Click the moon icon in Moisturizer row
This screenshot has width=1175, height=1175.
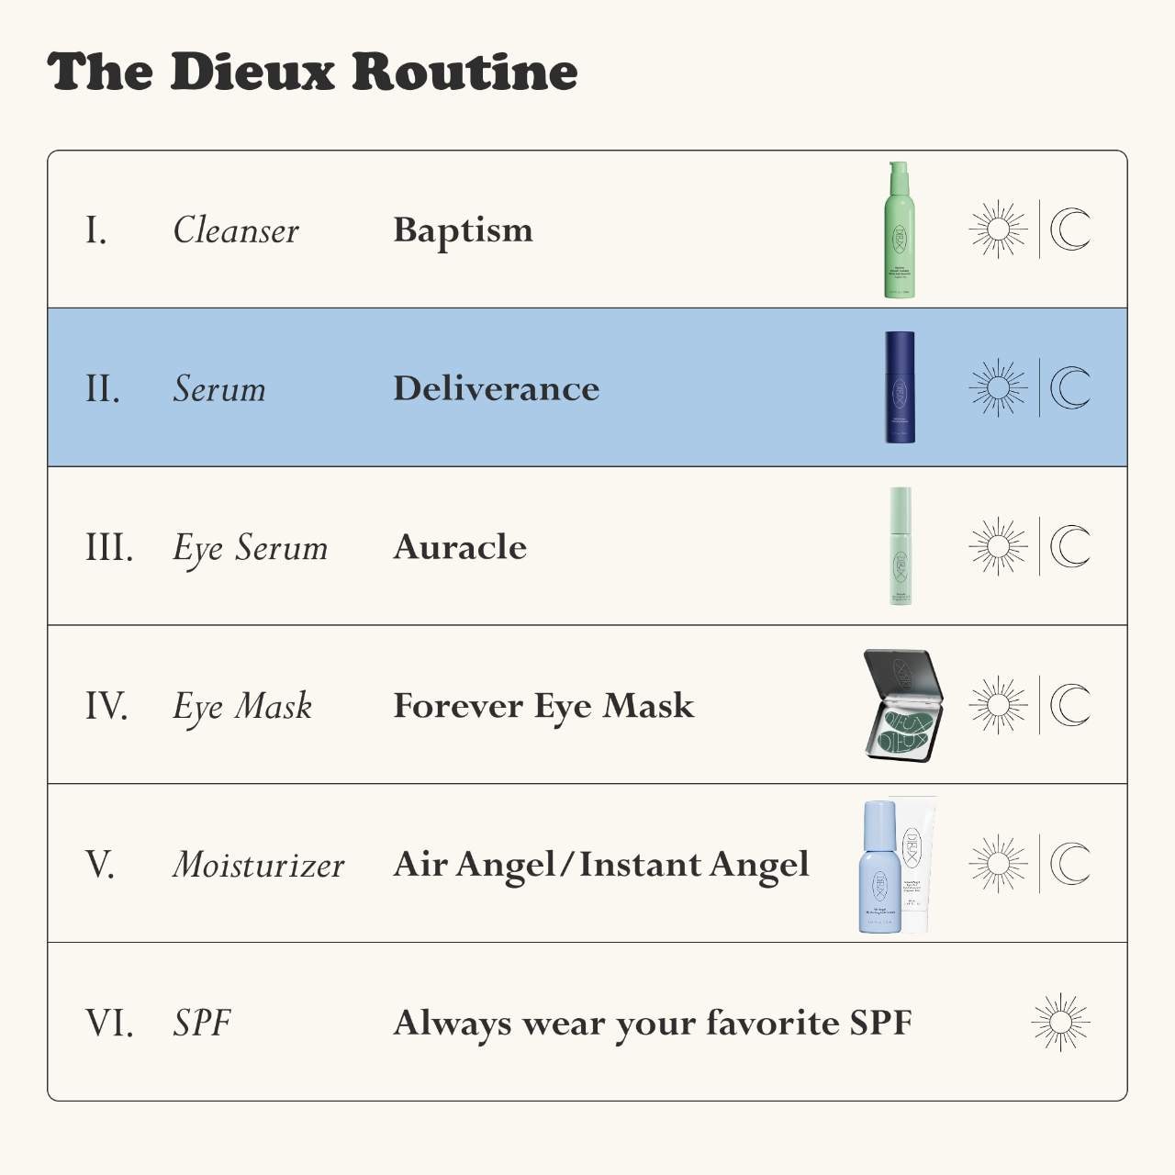click(1069, 864)
